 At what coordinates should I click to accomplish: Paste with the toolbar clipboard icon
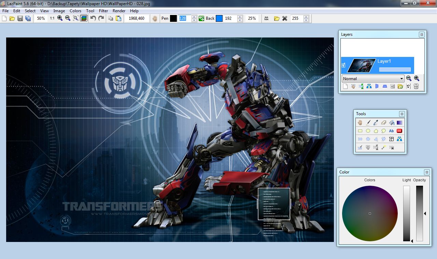coord(118,18)
